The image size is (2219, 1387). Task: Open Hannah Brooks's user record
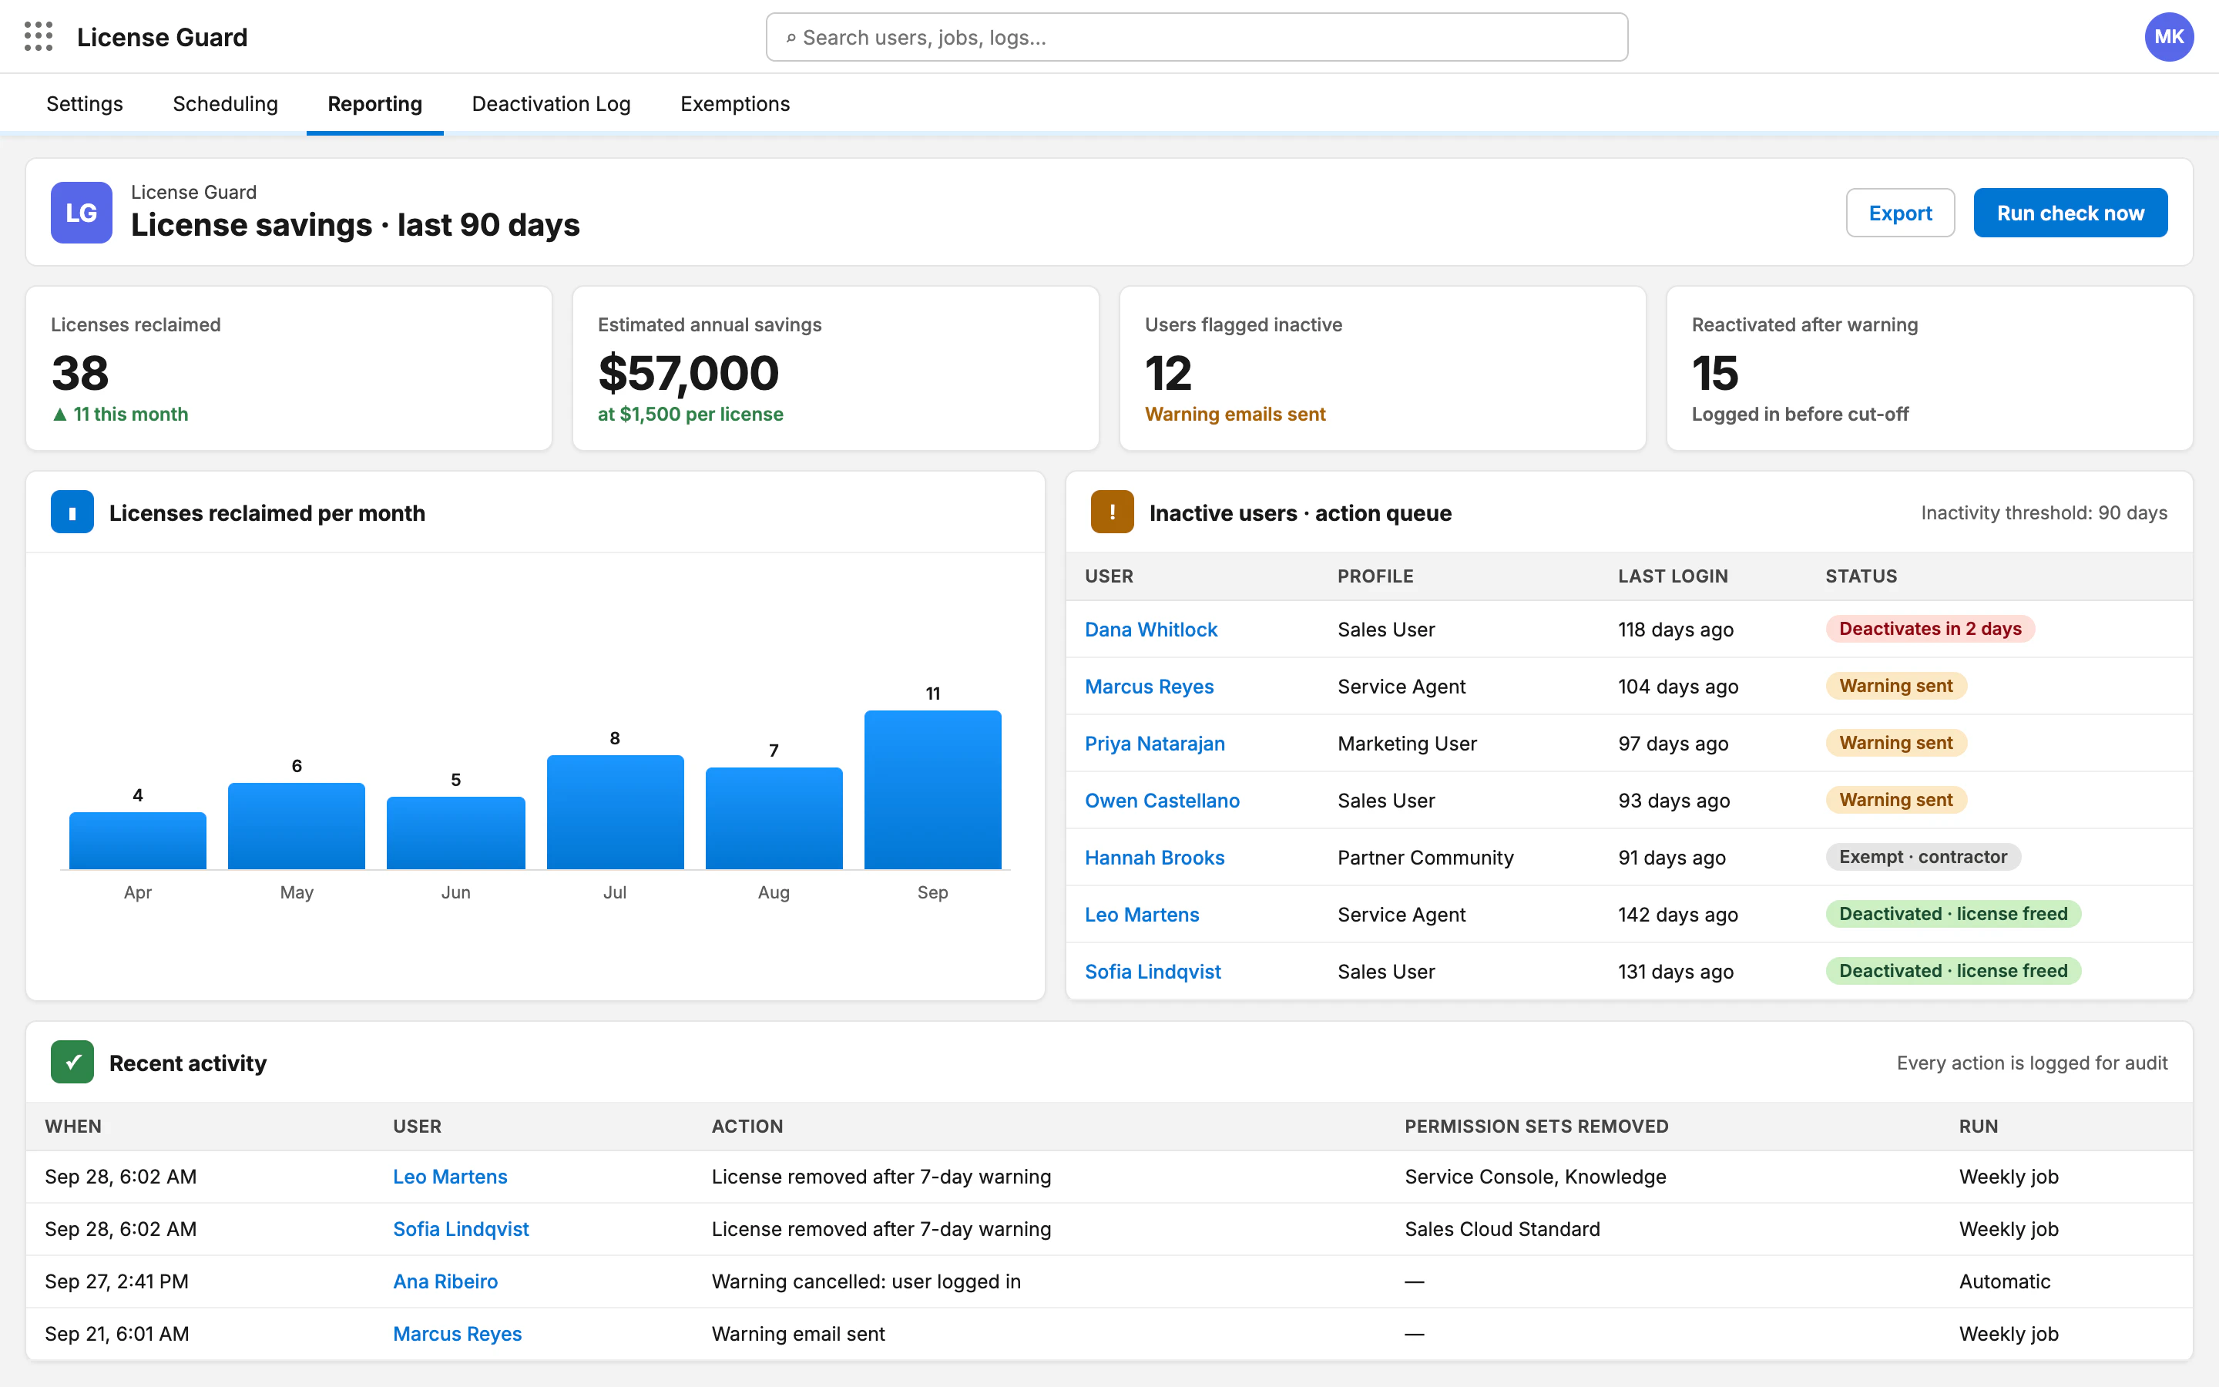1154,857
